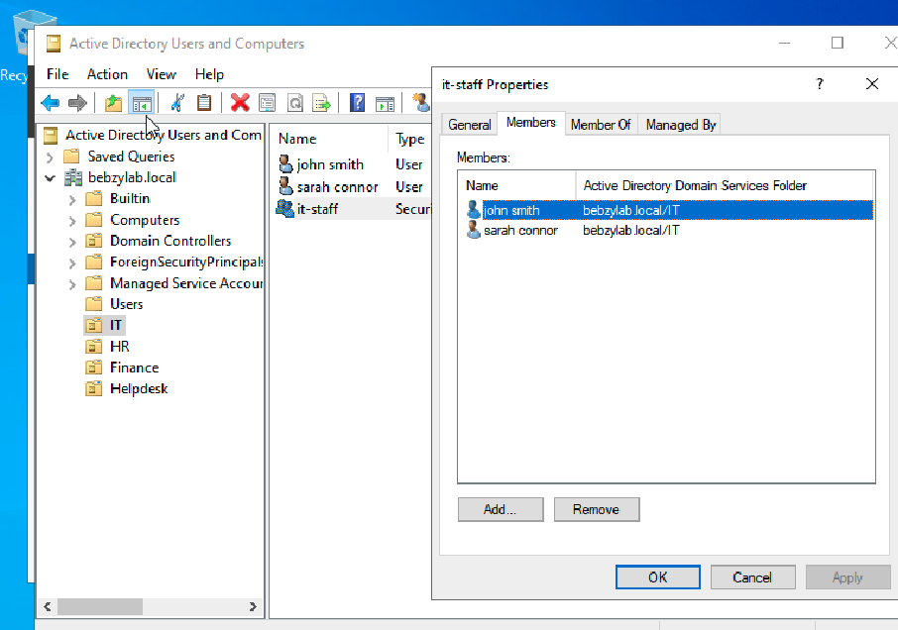Go up one level with folder icon
The height and width of the screenshot is (630, 898).
113,103
